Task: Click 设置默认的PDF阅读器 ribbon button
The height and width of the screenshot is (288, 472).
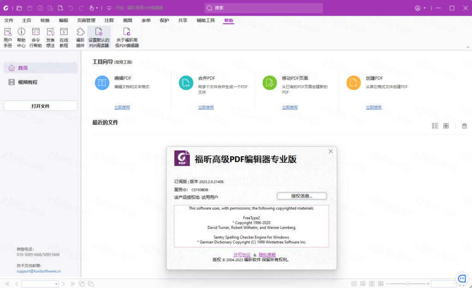Action: (99, 37)
